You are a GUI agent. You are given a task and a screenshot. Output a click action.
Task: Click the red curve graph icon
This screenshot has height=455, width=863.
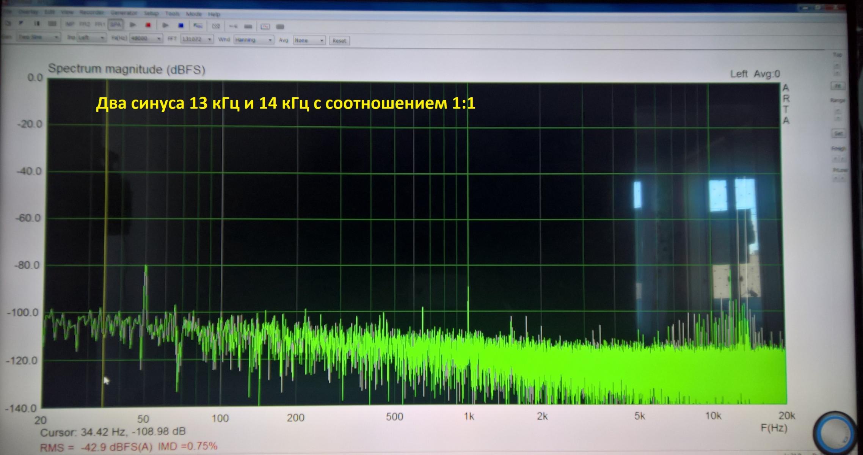tap(265, 27)
